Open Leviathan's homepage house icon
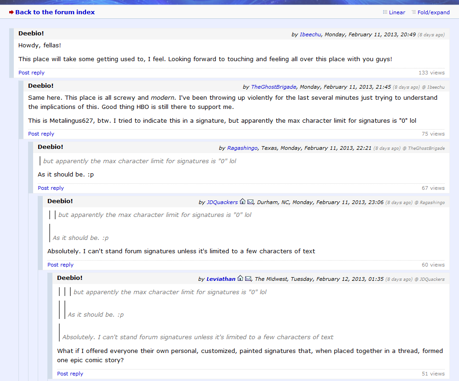This screenshot has height=381, width=459. 240,278
